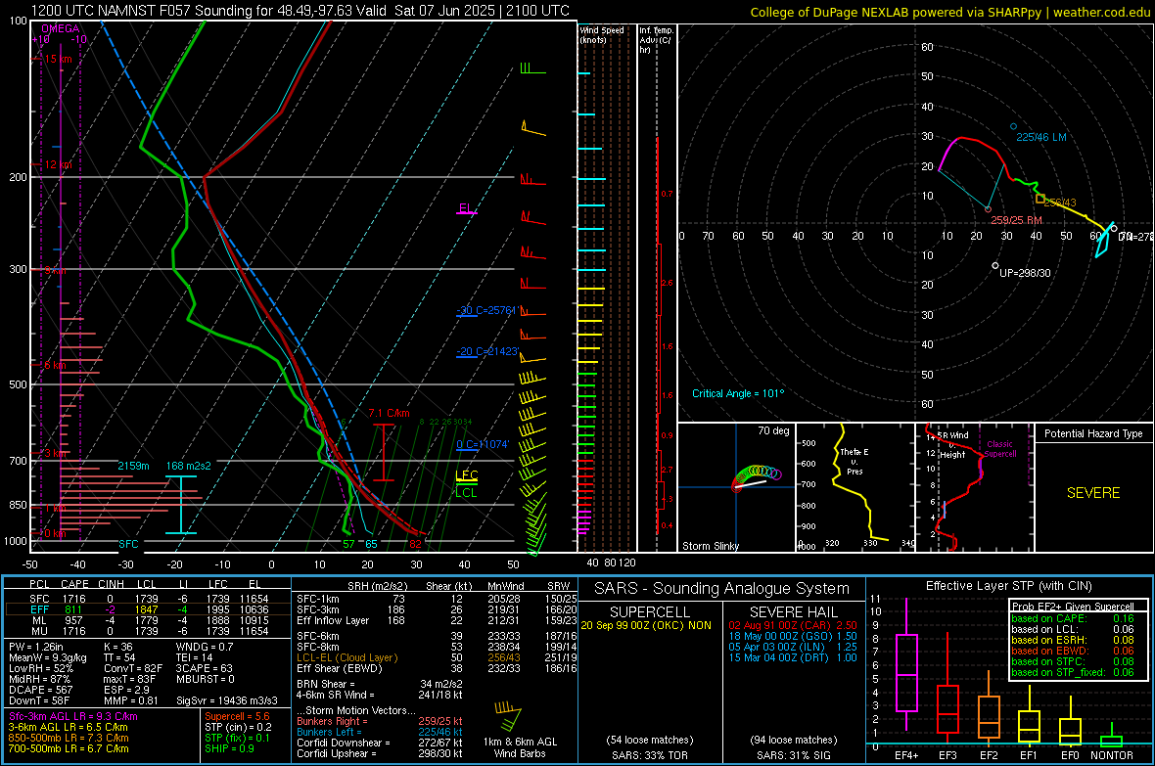The image size is (1155, 766).
Task: Click the Supercell = 5.6 value
Action: pos(237,716)
